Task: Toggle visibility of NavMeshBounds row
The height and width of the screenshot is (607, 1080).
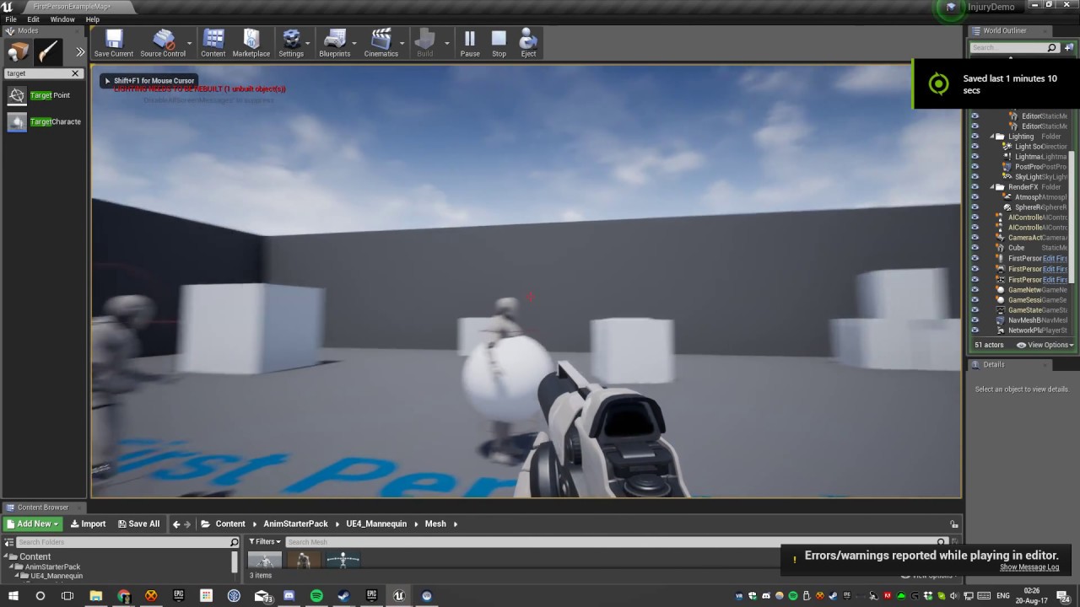Action: point(975,320)
